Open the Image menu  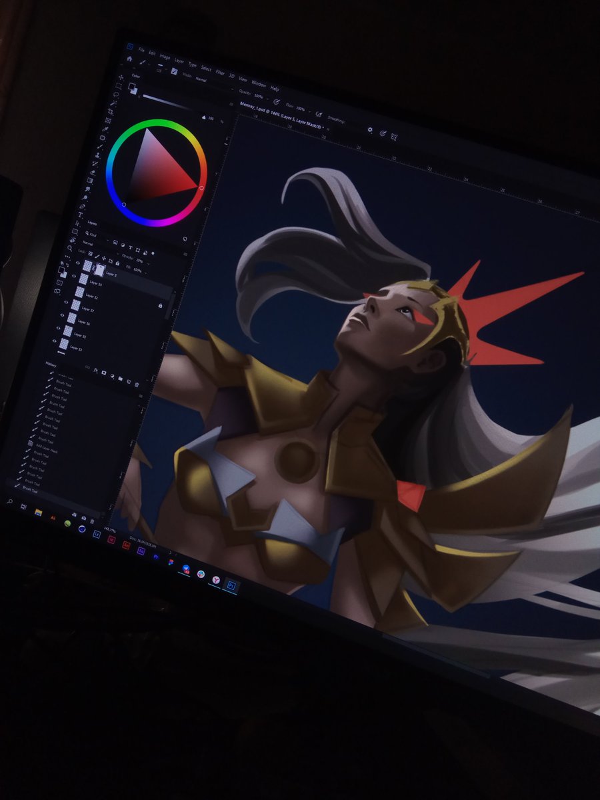point(165,57)
